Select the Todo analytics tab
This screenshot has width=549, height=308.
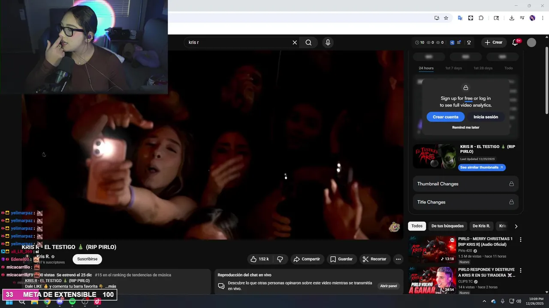[508, 68]
